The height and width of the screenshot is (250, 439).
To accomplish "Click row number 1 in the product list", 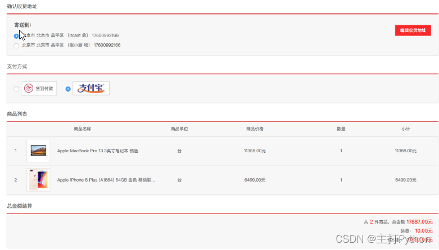I will point(16,151).
